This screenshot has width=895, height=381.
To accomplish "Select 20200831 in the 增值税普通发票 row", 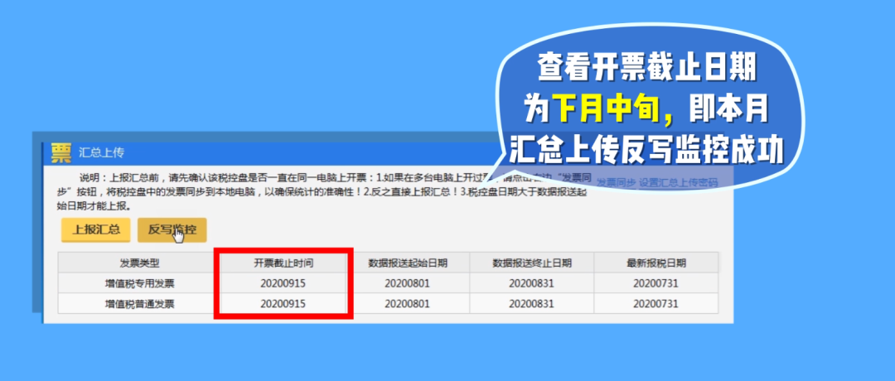I will tap(531, 304).
